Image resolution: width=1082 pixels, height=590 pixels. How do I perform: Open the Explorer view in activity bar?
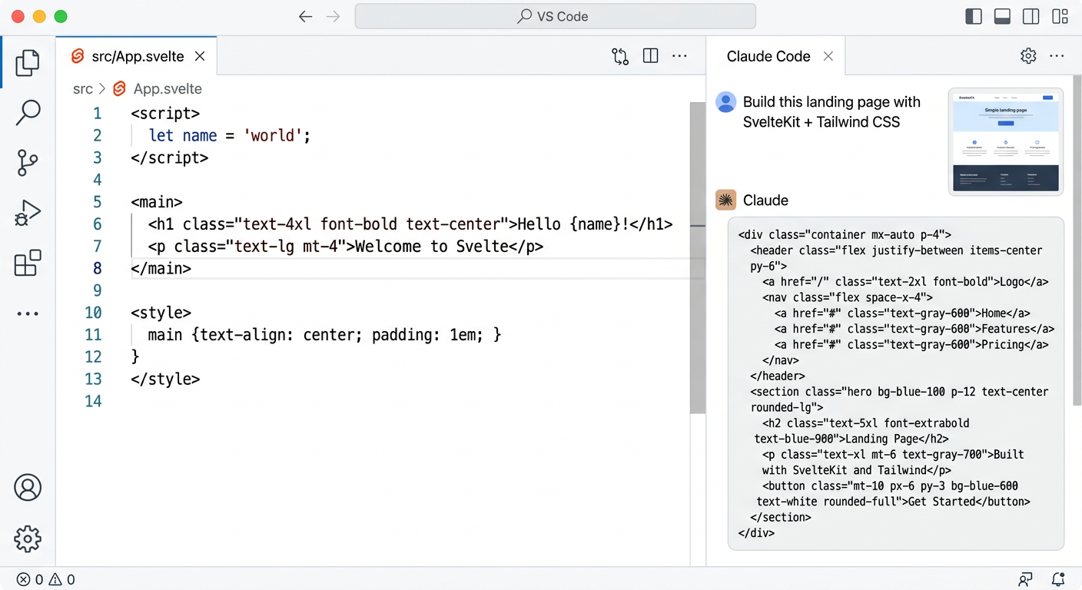(x=28, y=62)
